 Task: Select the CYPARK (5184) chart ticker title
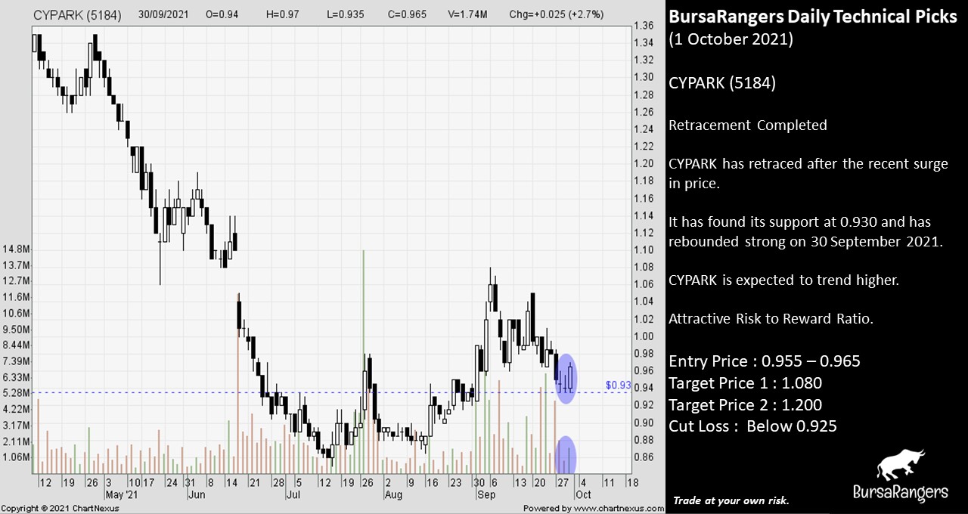pos(78,15)
